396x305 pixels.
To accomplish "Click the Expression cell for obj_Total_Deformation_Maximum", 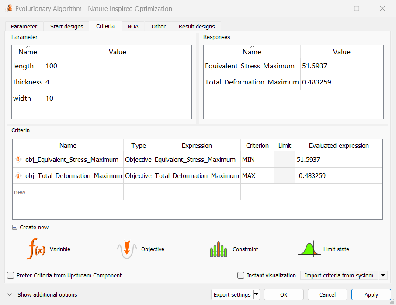I will [x=197, y=176].
